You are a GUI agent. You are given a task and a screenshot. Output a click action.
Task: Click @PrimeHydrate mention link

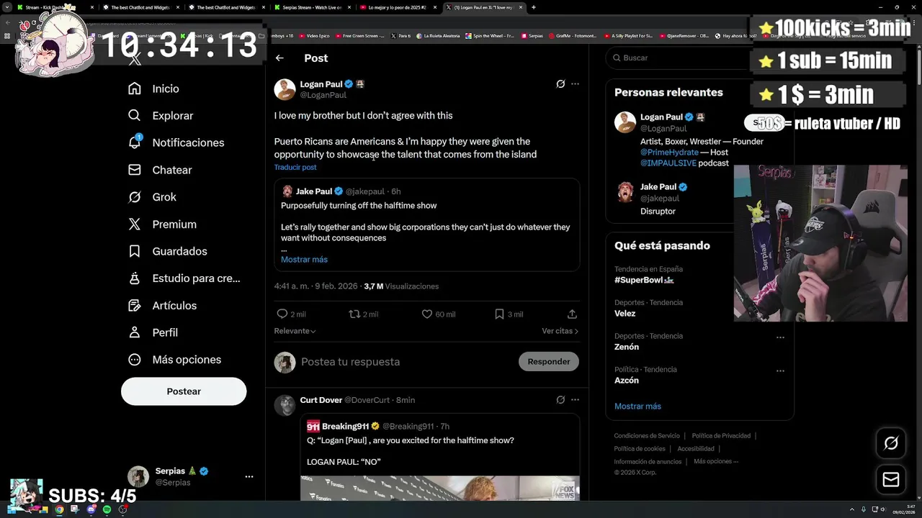point(669,153)
